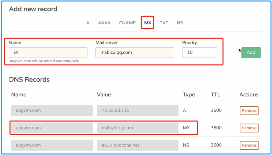
Task: Click the mxbiz1.qq.com value field
Action: [x=138, y=128]
